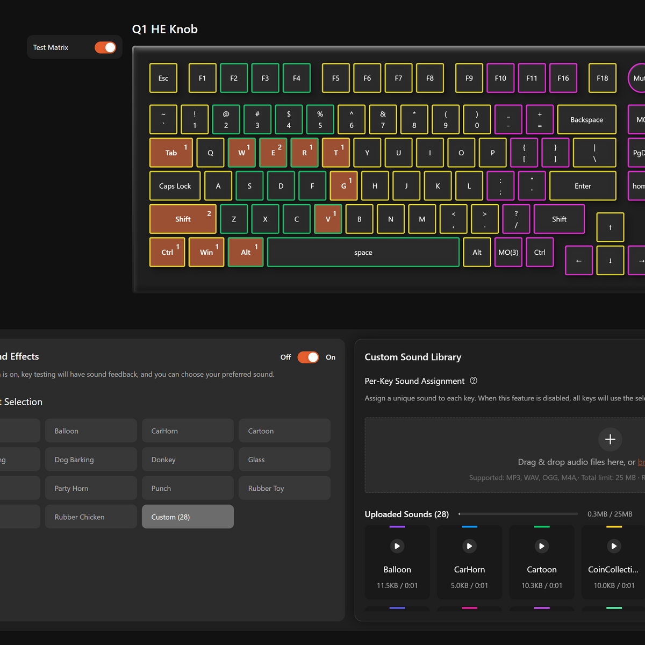The height and width of the screenshot is (645, 645).
Task: Open Per-Key Sound Assignment help icon
Action: click(474, 381)
